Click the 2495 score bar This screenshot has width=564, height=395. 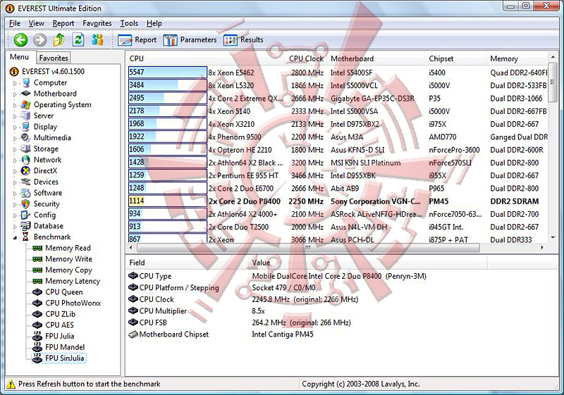168,98
